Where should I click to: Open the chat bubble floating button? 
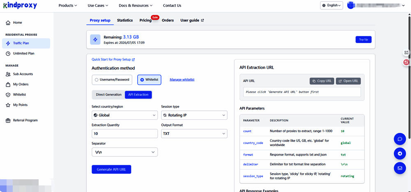tap(399, 139)
